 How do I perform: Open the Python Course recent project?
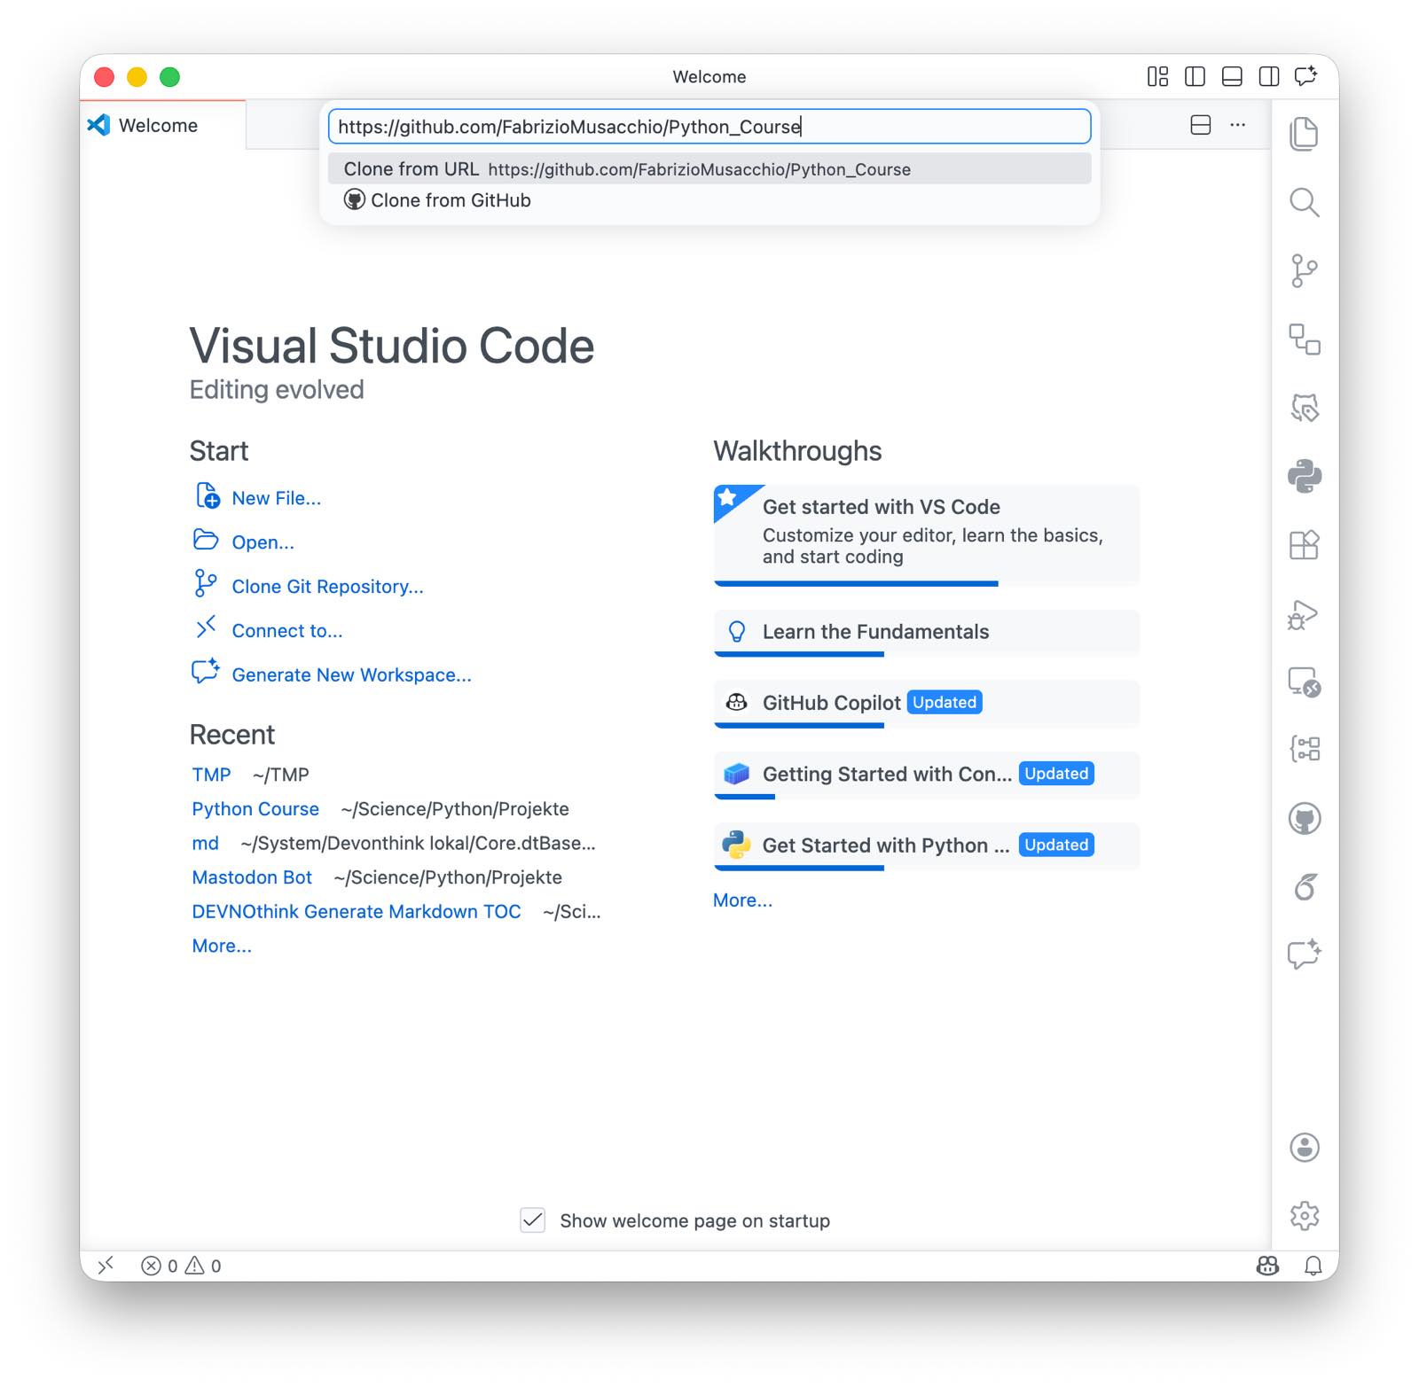click(255, 809)
